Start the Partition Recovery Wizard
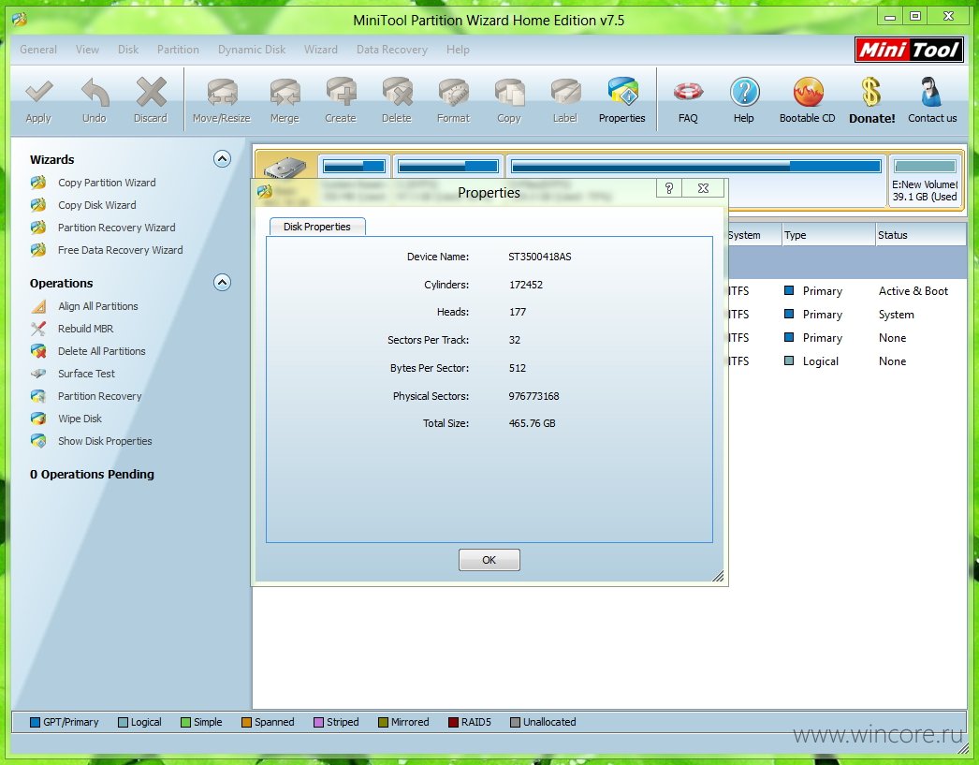 117,228
